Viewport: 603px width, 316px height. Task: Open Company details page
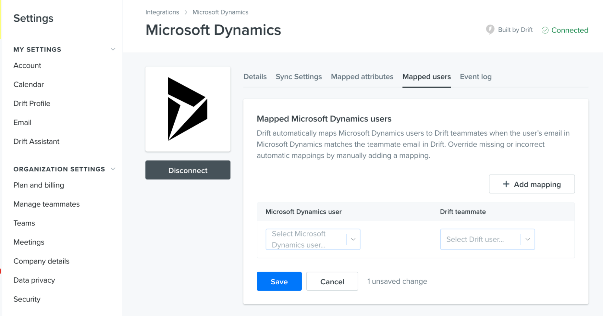click(x=41, y=261)
